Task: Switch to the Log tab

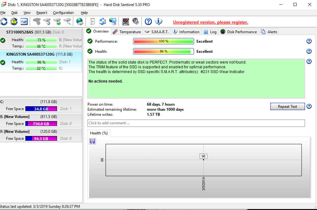Action: [210, 32]
